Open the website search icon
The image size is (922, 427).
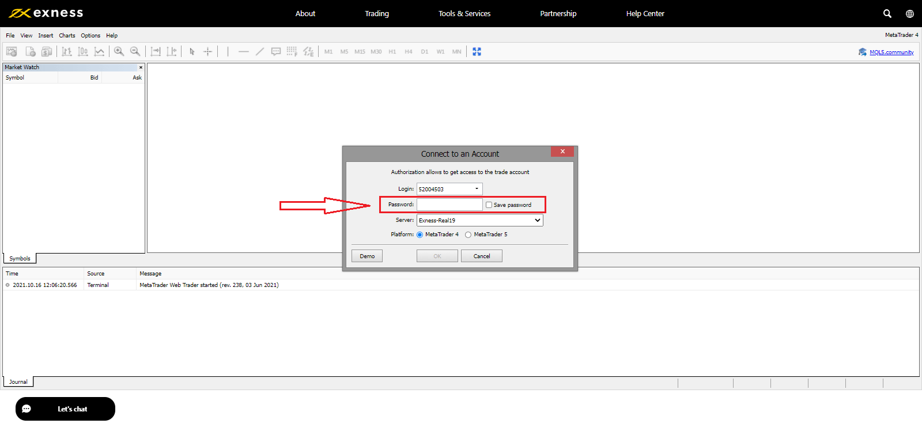click(x=887, y=13)
